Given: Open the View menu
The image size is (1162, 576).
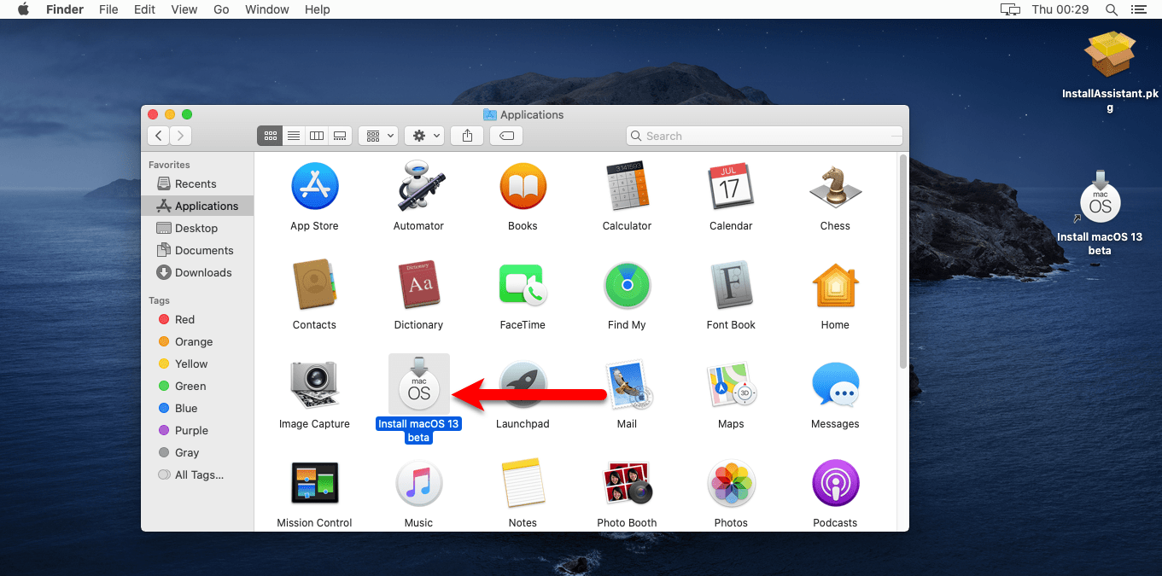Looking at the screenshot, I should (x=184, y=9).
